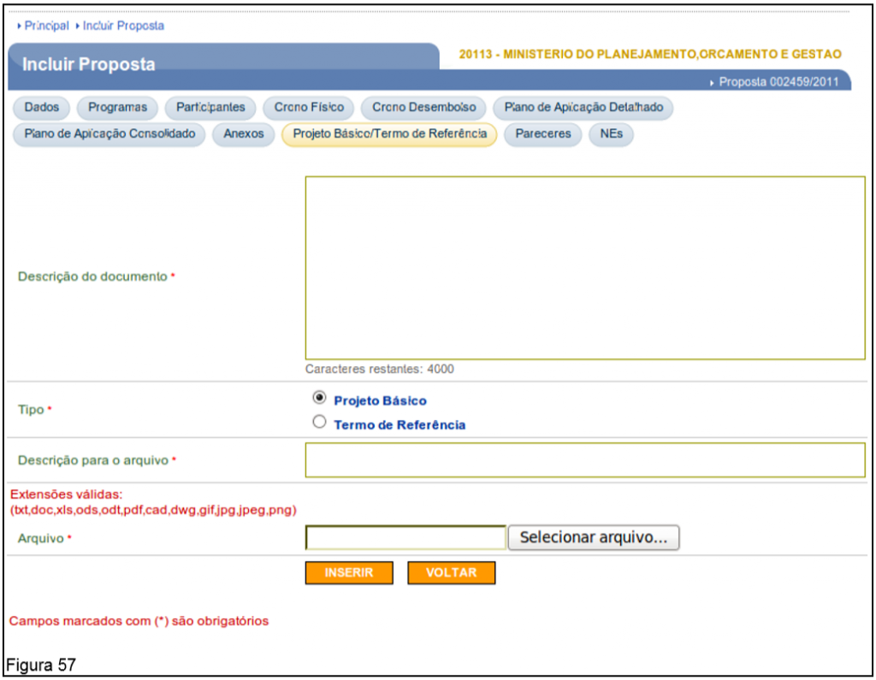Switch to the Programas tab
Viewport: 876px width, 680px height.
click(x=118, y=108)
